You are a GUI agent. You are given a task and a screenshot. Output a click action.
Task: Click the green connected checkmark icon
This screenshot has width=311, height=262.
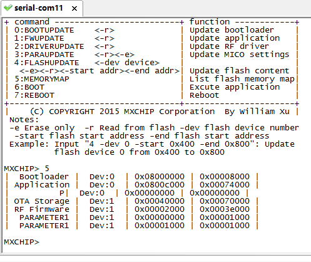pos(8,8)
